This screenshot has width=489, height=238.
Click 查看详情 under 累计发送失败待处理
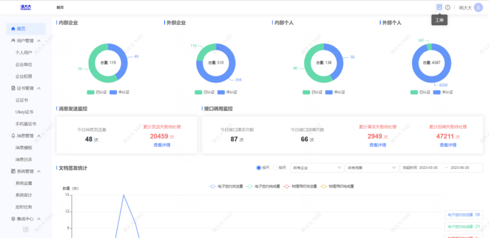tap(162, 145)
